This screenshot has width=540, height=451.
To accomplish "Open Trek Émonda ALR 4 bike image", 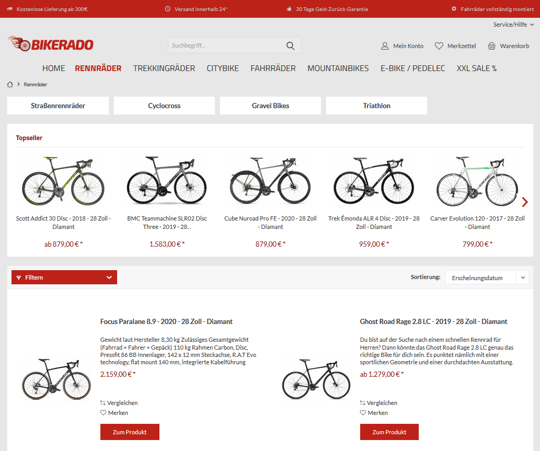I will pyautogui.click(x=374, y=181).
